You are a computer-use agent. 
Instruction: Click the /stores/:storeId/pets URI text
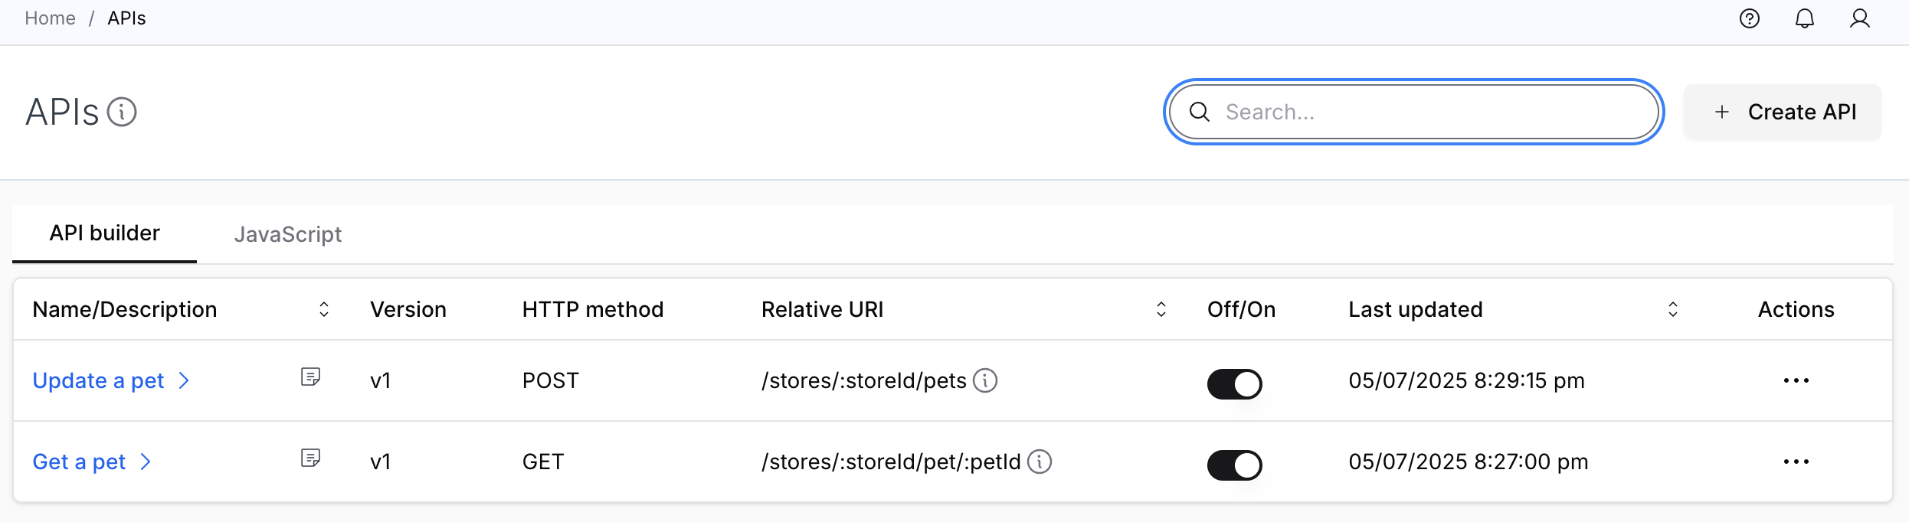tap(864, 380)
